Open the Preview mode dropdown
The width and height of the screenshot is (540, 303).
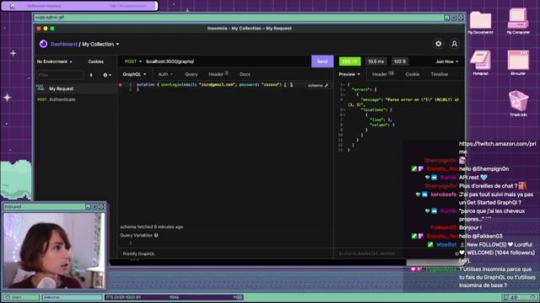coord(349,74)
